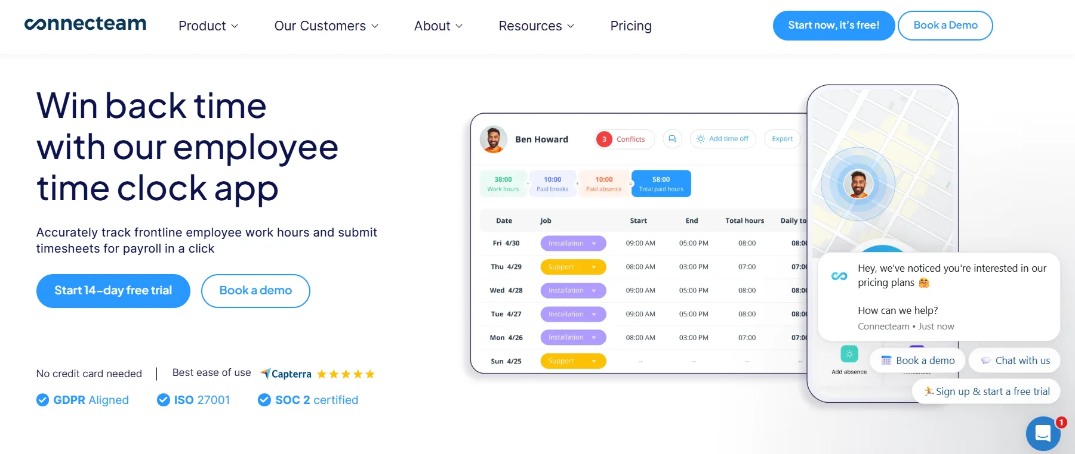Click the 'Best ease of use' text
The height and width of the screenshot is (454, 1075).
click(x=212, y=372)
